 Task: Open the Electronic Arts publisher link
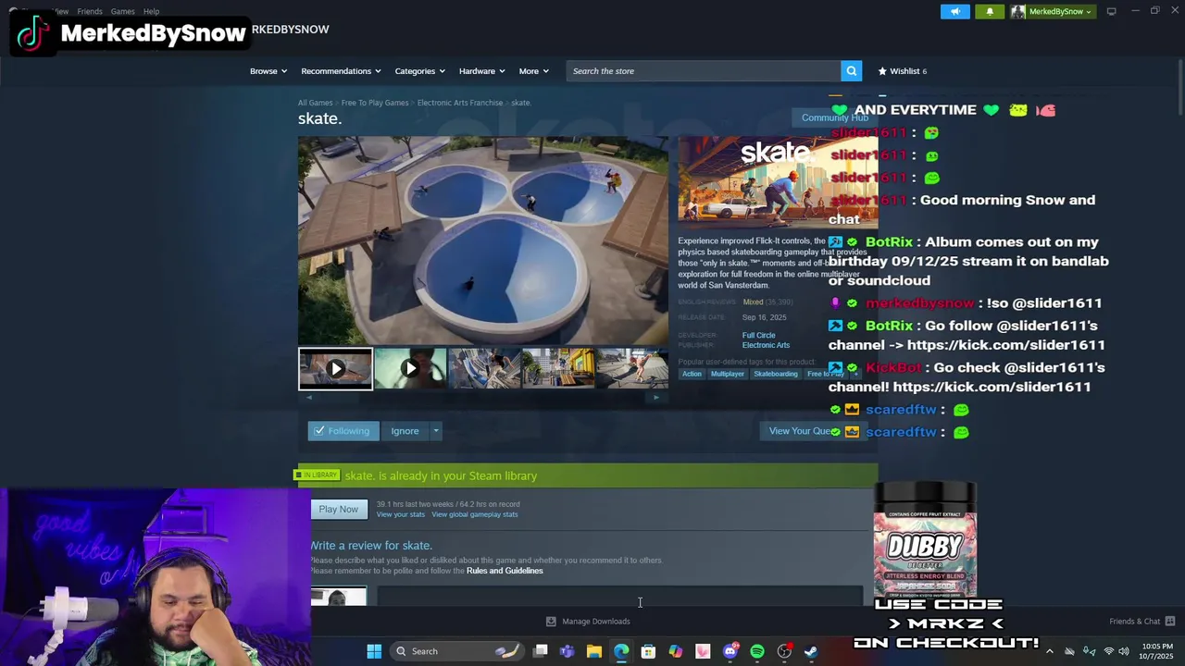pos(766,345)
